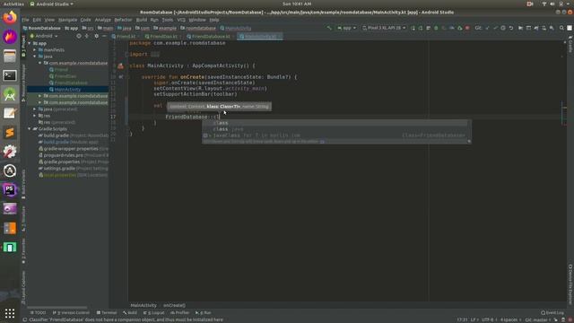Collapse the Gradle Scripts node

(x=30, y=129)
